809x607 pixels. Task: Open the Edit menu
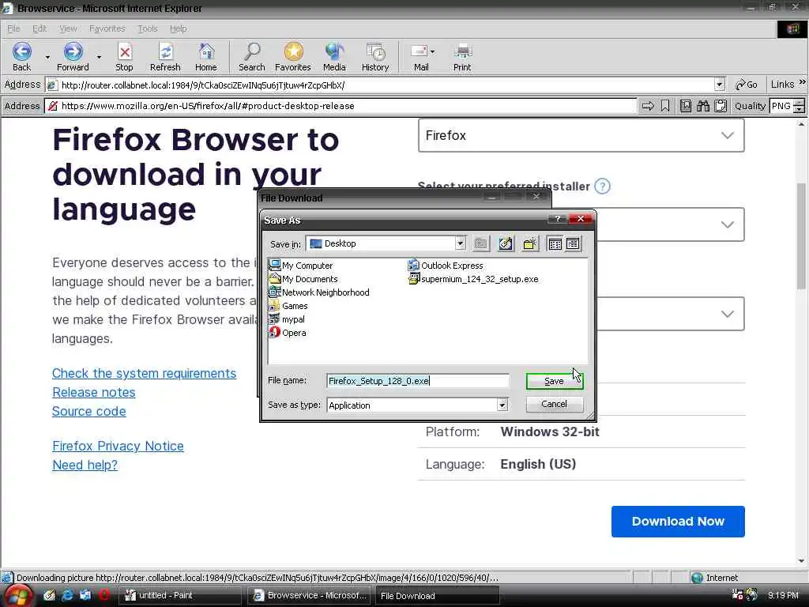point(40,28)
